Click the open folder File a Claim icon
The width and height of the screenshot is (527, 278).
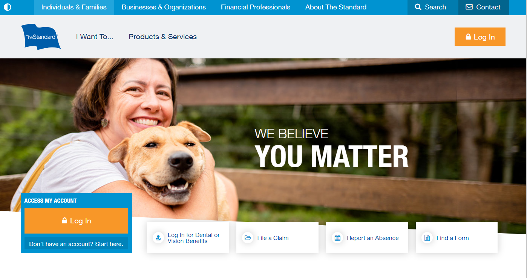(x=248, y=238)
